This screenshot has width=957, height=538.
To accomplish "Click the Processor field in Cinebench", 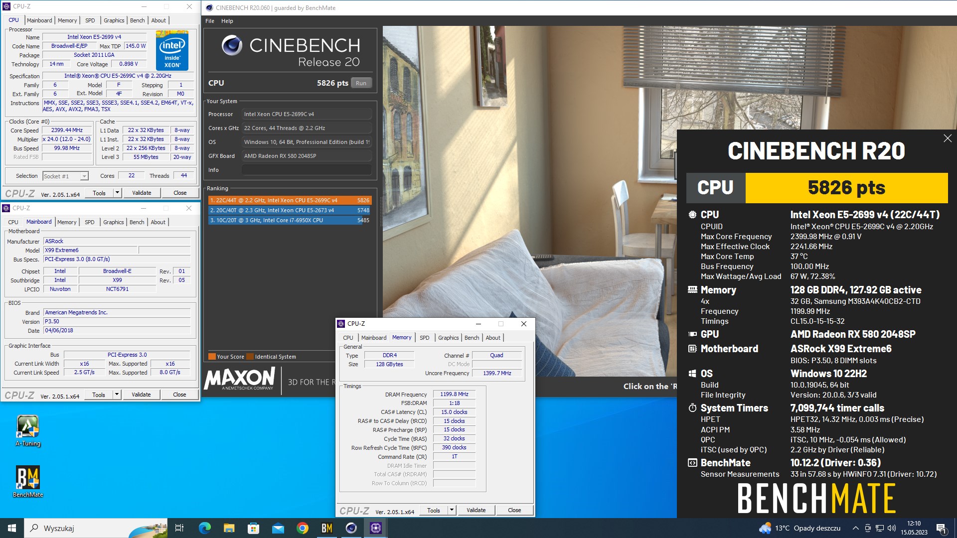I will [307, 114].
